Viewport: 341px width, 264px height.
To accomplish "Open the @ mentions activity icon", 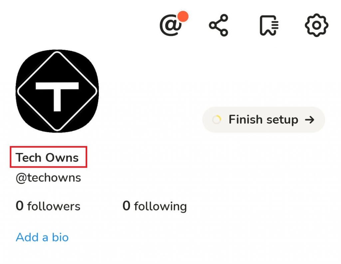I will click(171, 25).
